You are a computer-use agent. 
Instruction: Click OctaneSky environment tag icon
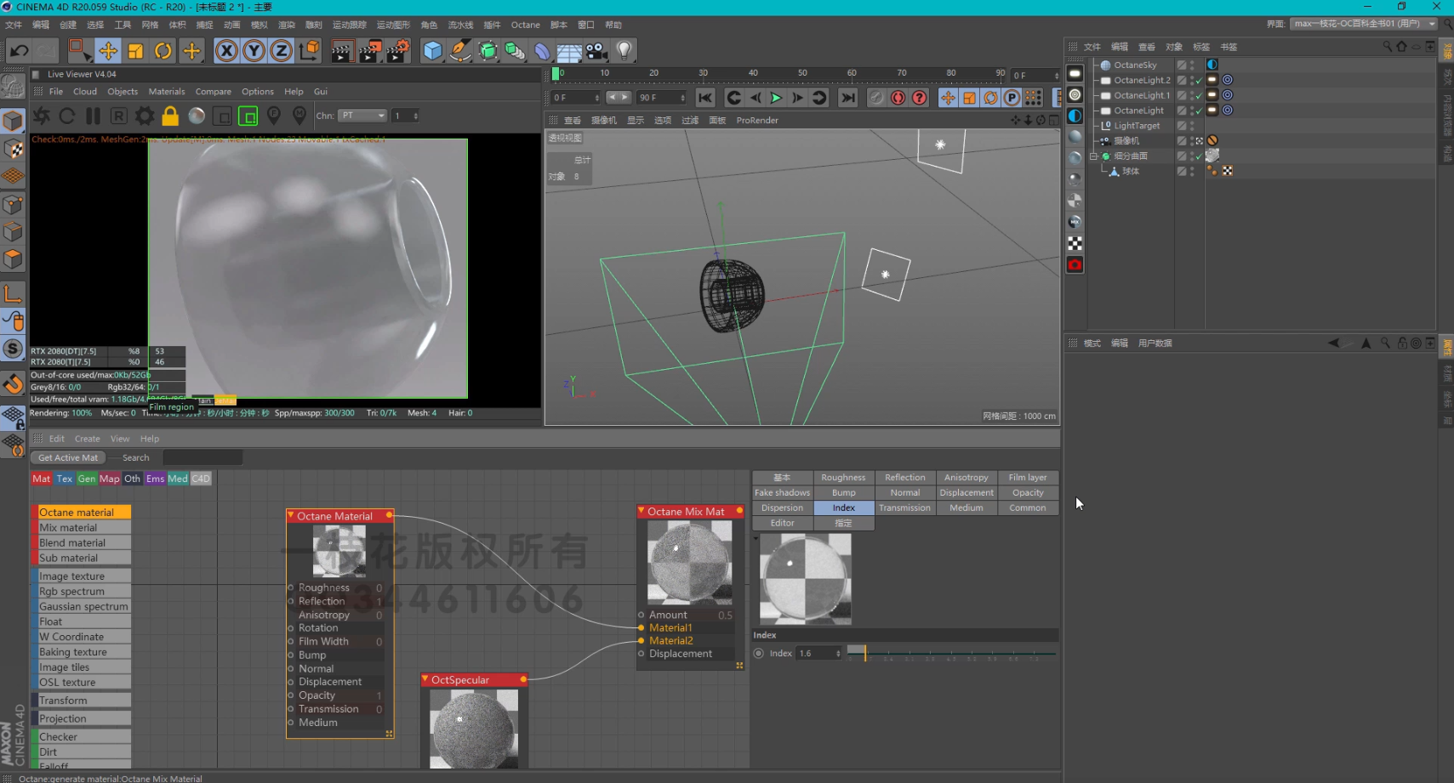[x=1212, y=65]
